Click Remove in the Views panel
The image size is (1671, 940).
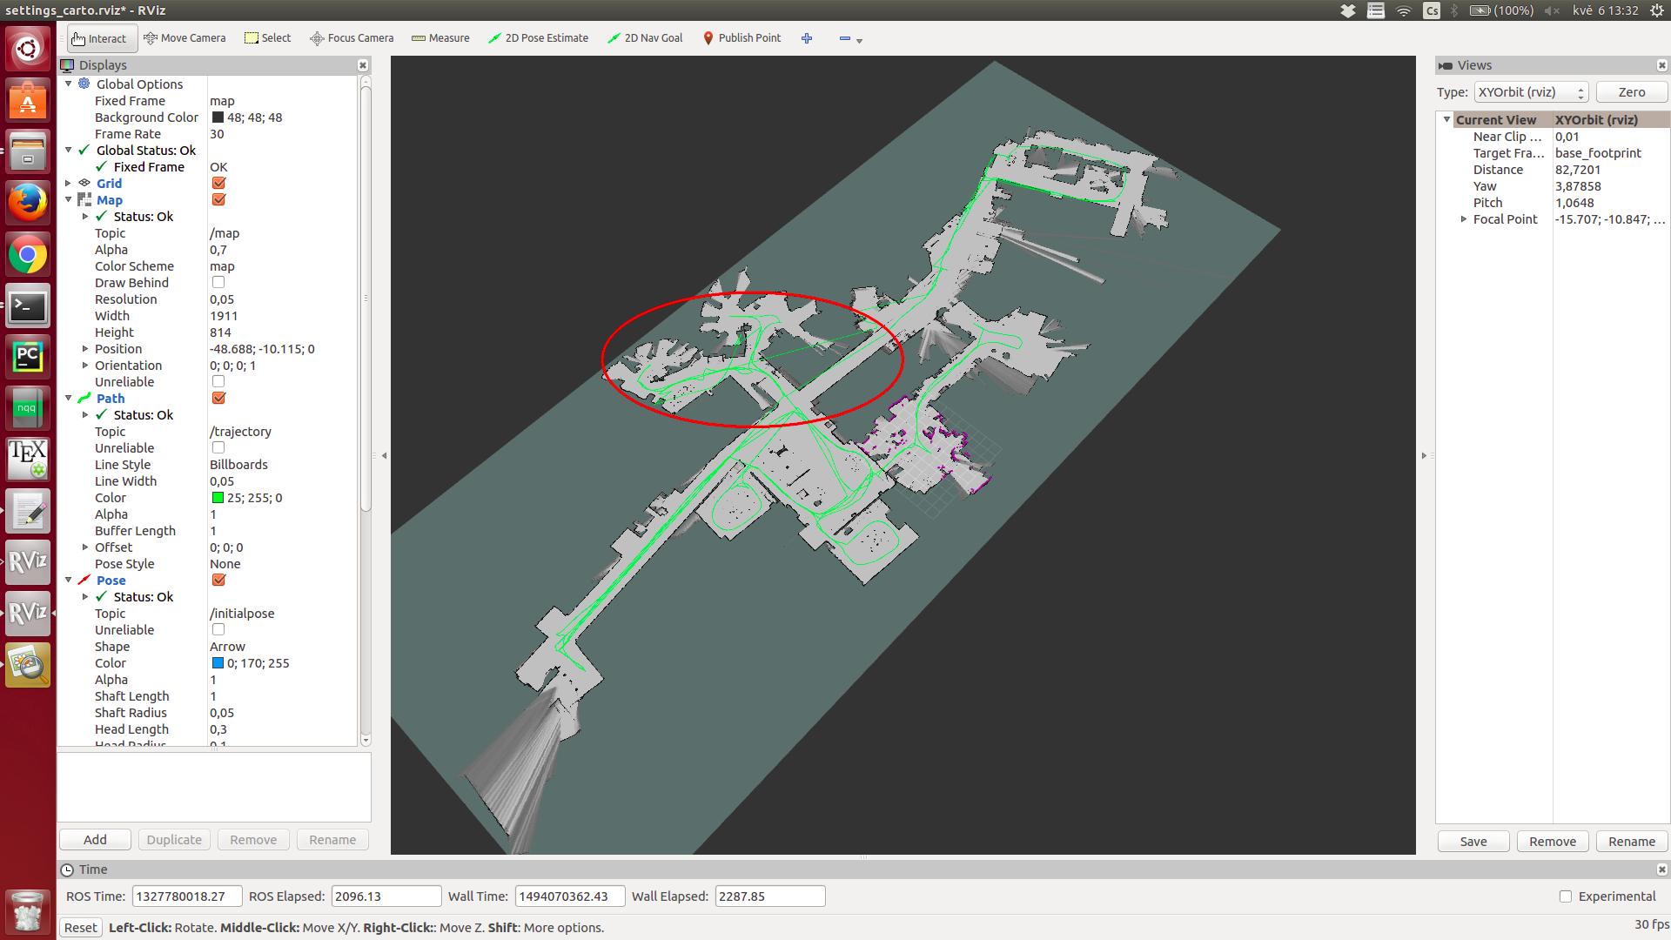tap(1553, 842)
